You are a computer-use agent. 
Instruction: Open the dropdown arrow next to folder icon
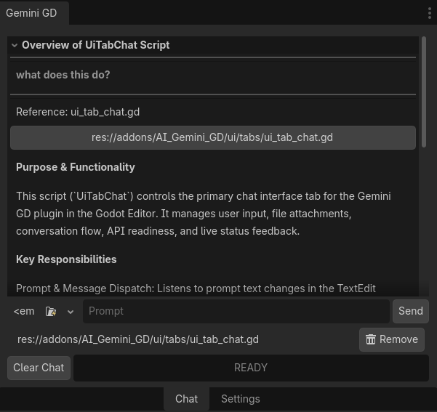pos(71,312)
